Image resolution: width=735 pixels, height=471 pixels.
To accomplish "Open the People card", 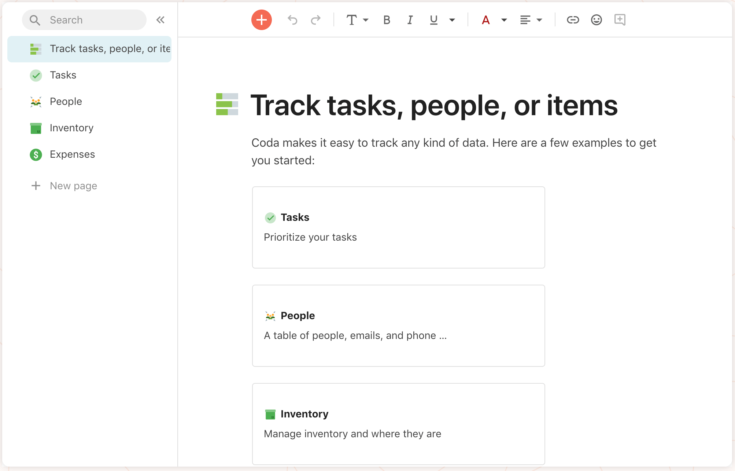I will pos(398,326).
